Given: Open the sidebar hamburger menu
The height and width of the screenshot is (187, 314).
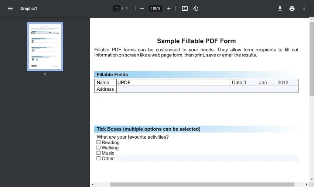Looking at the screenshot, I should click(x=10, y=8).
